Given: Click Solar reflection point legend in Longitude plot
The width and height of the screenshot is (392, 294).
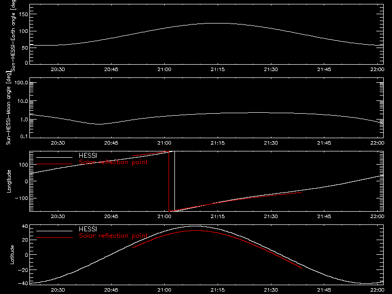Looking at the screenshot, I should [x=113, y=162].
